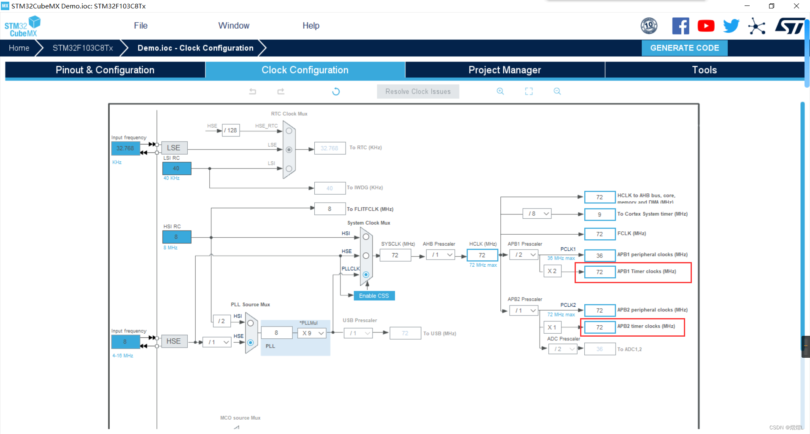Click the APB1 timer X 2 multiplier box
810x434 pixels.
[x=552, y=271]
